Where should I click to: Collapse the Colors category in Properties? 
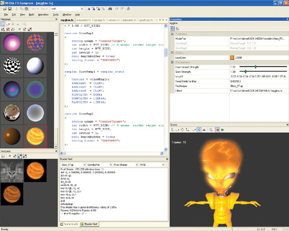(x=172, y=53)
